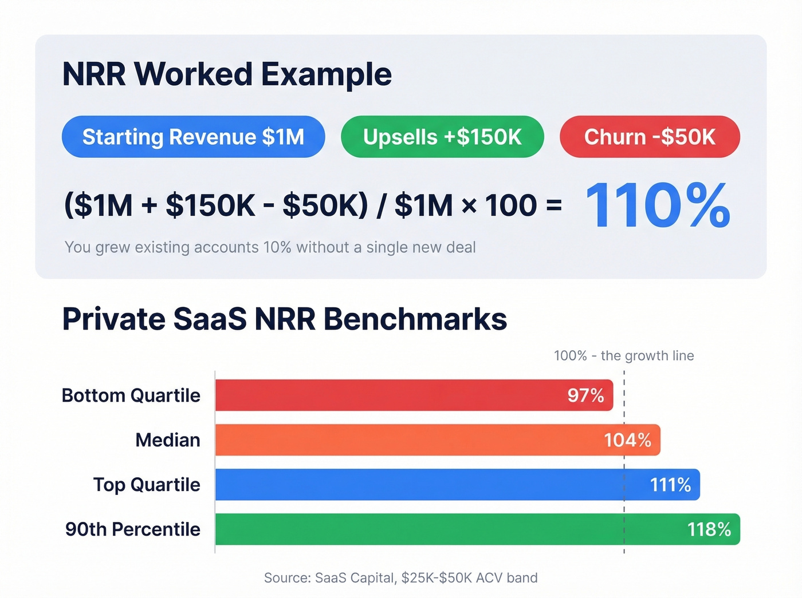Select the Top Quartile 111% blue bar
802x598 pixels.
tap(453, 485)
